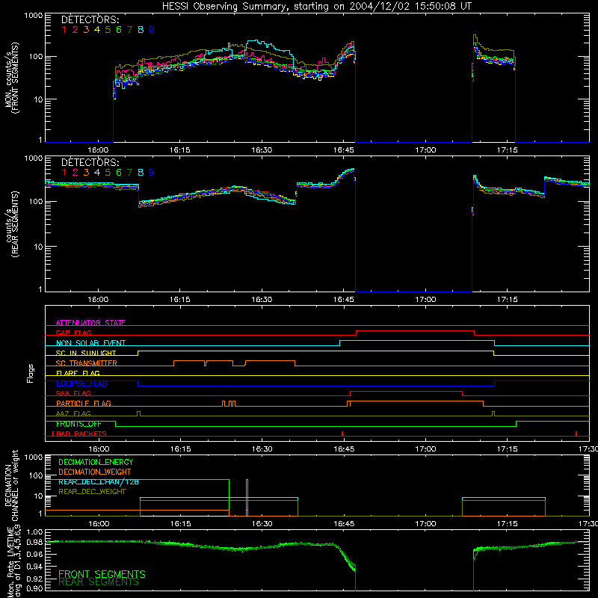Click 16:30 tick under the decimation plot
This screenshot has height=598, width=598.
[262, 524]
